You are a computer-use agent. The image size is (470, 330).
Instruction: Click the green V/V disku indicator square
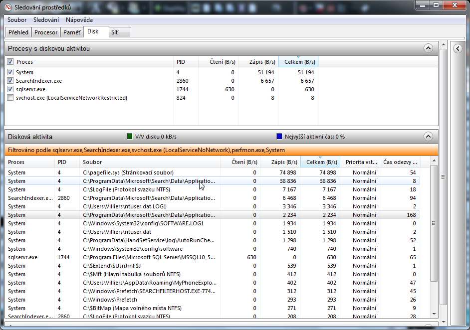point(130,136)
